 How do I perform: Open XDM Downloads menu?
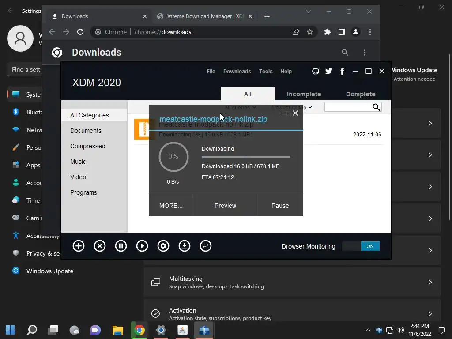click(237, 71)
